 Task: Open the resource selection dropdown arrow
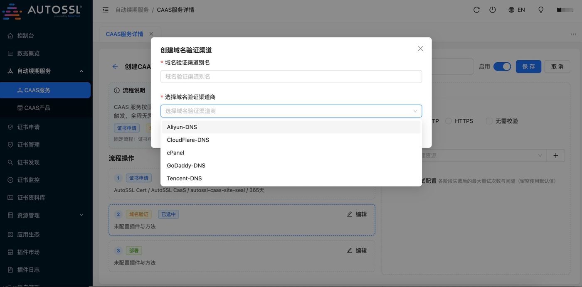pyautogui.click(x=540, y=155)
